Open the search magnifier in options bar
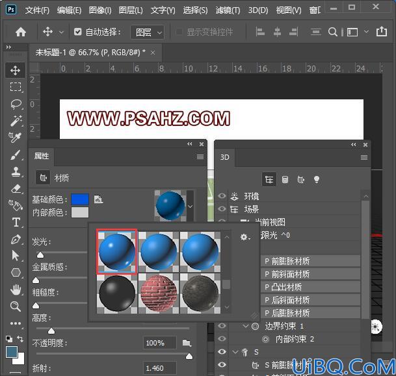 pyautogui.click(x=332, y=32)
